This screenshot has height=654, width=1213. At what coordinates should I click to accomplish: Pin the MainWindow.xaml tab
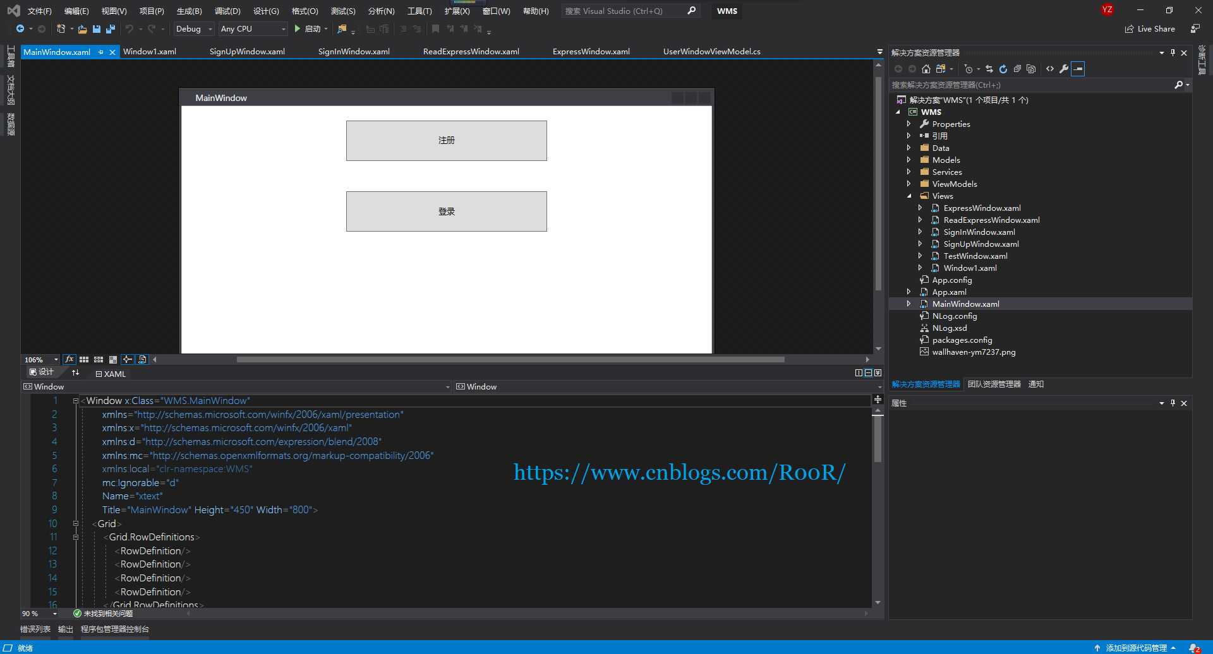click(x=101, y=52)
